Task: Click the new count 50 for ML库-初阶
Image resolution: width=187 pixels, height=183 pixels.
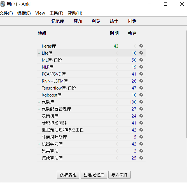Action: pos(134,60)
